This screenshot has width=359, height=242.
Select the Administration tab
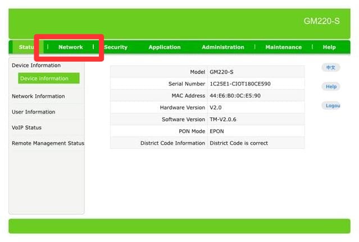(222, 47)
